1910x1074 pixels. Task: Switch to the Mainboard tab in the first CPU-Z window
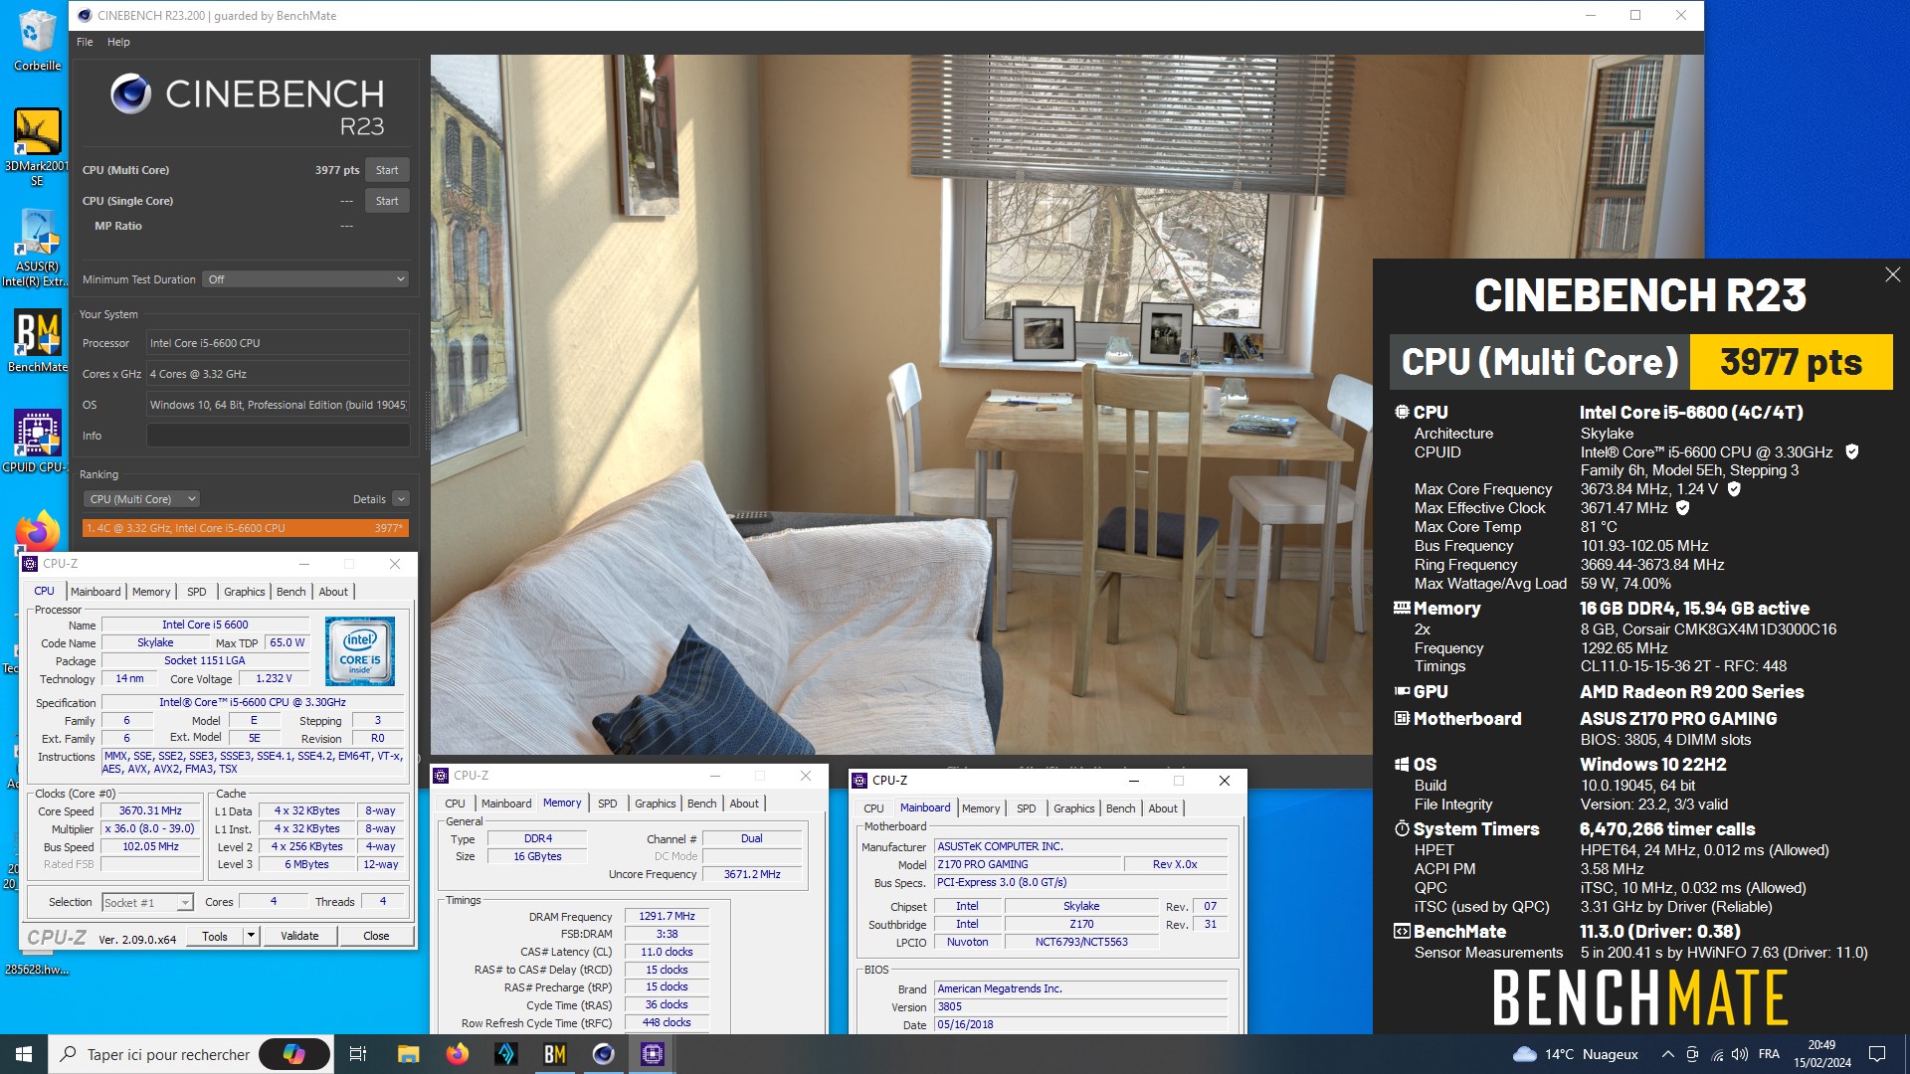coord(95,592)
